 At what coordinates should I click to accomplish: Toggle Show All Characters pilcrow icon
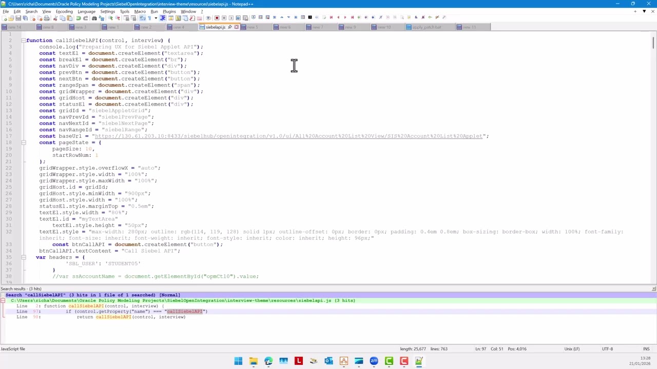[149, 17]
